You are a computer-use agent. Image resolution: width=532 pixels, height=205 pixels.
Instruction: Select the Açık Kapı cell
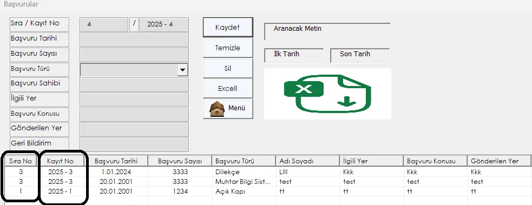[244, 191]
